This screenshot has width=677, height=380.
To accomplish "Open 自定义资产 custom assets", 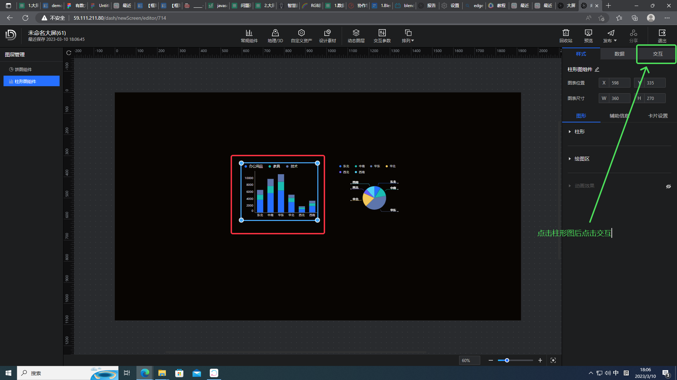I will coord(301,36).
